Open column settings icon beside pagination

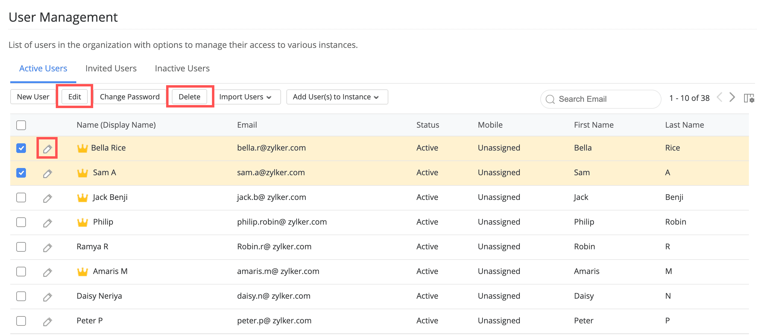[749, 98]
